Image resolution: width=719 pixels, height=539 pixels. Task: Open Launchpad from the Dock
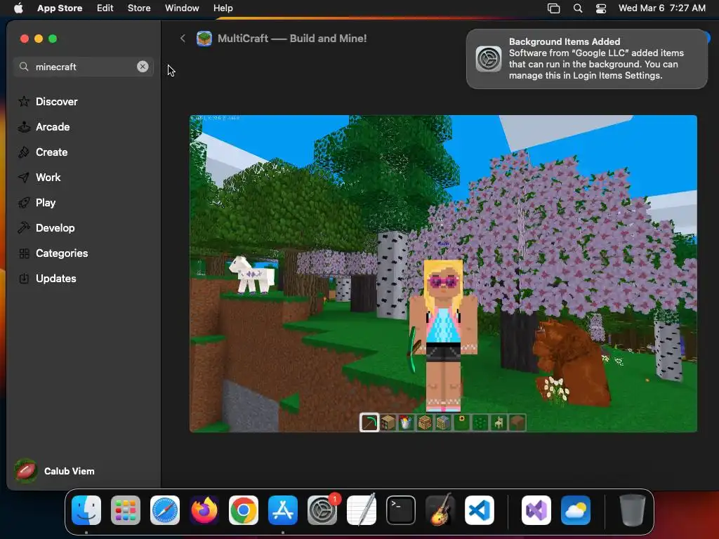point(126,510)
